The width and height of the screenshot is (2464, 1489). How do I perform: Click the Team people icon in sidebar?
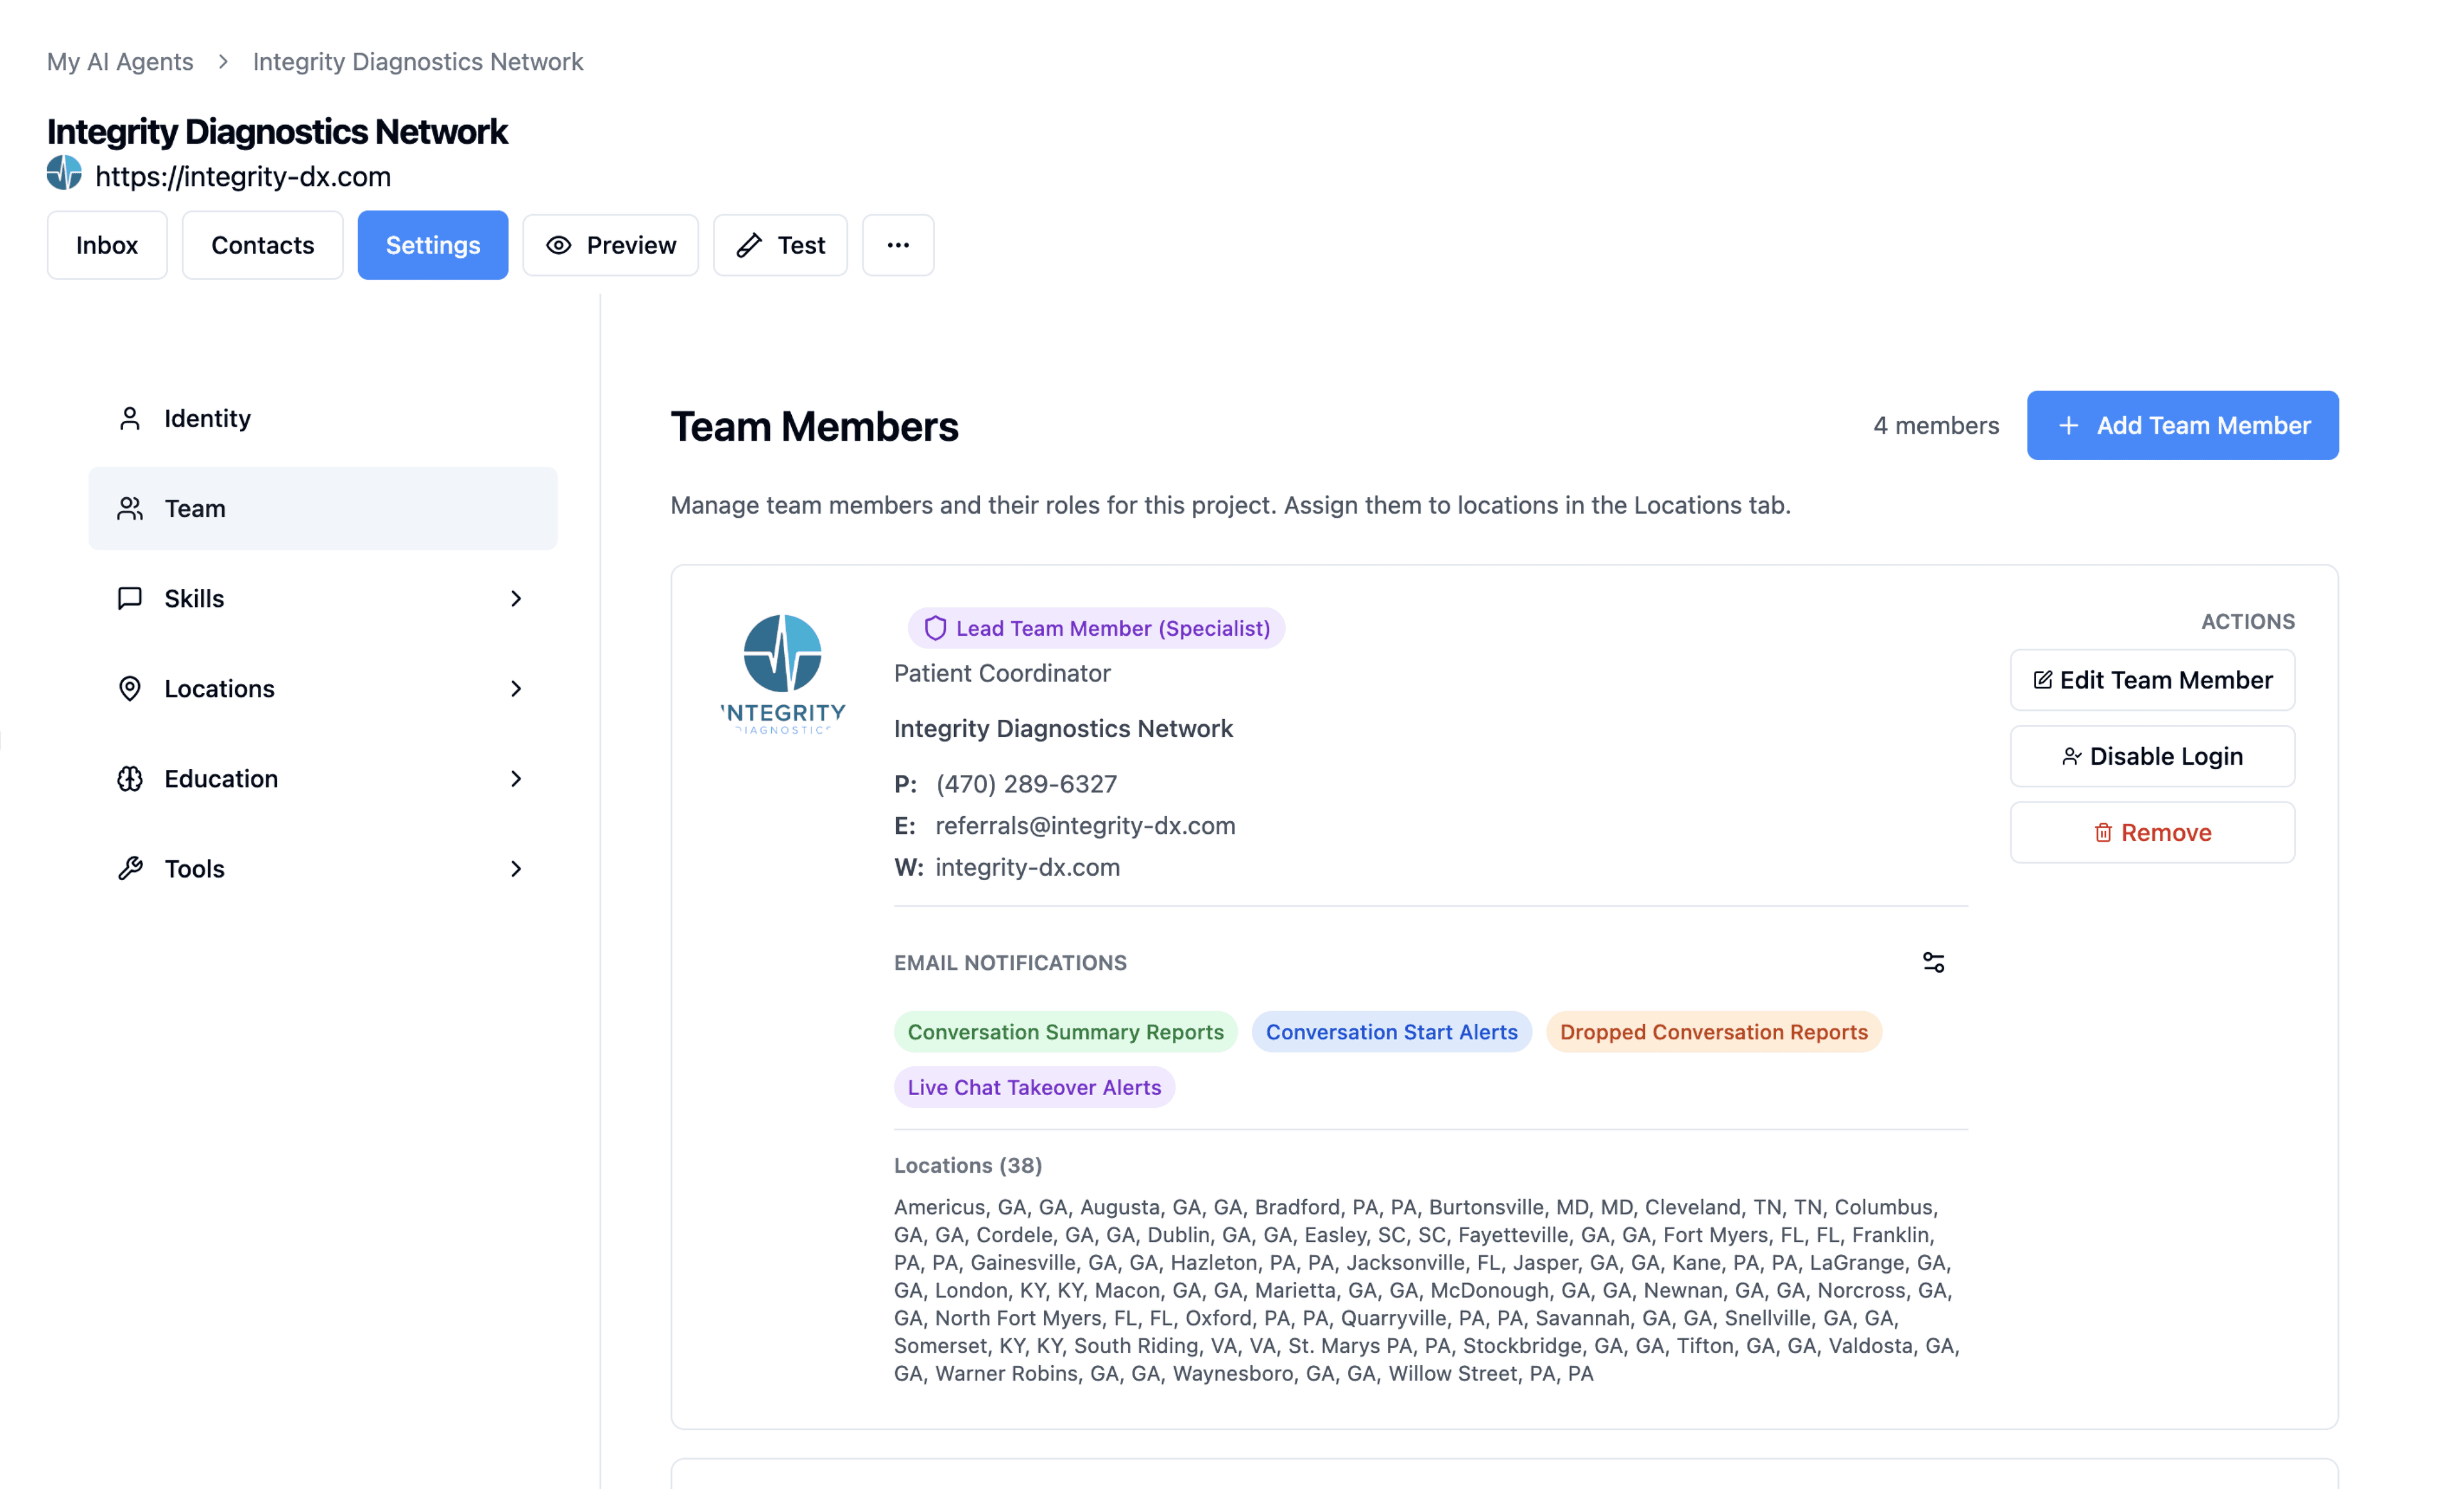130,508
